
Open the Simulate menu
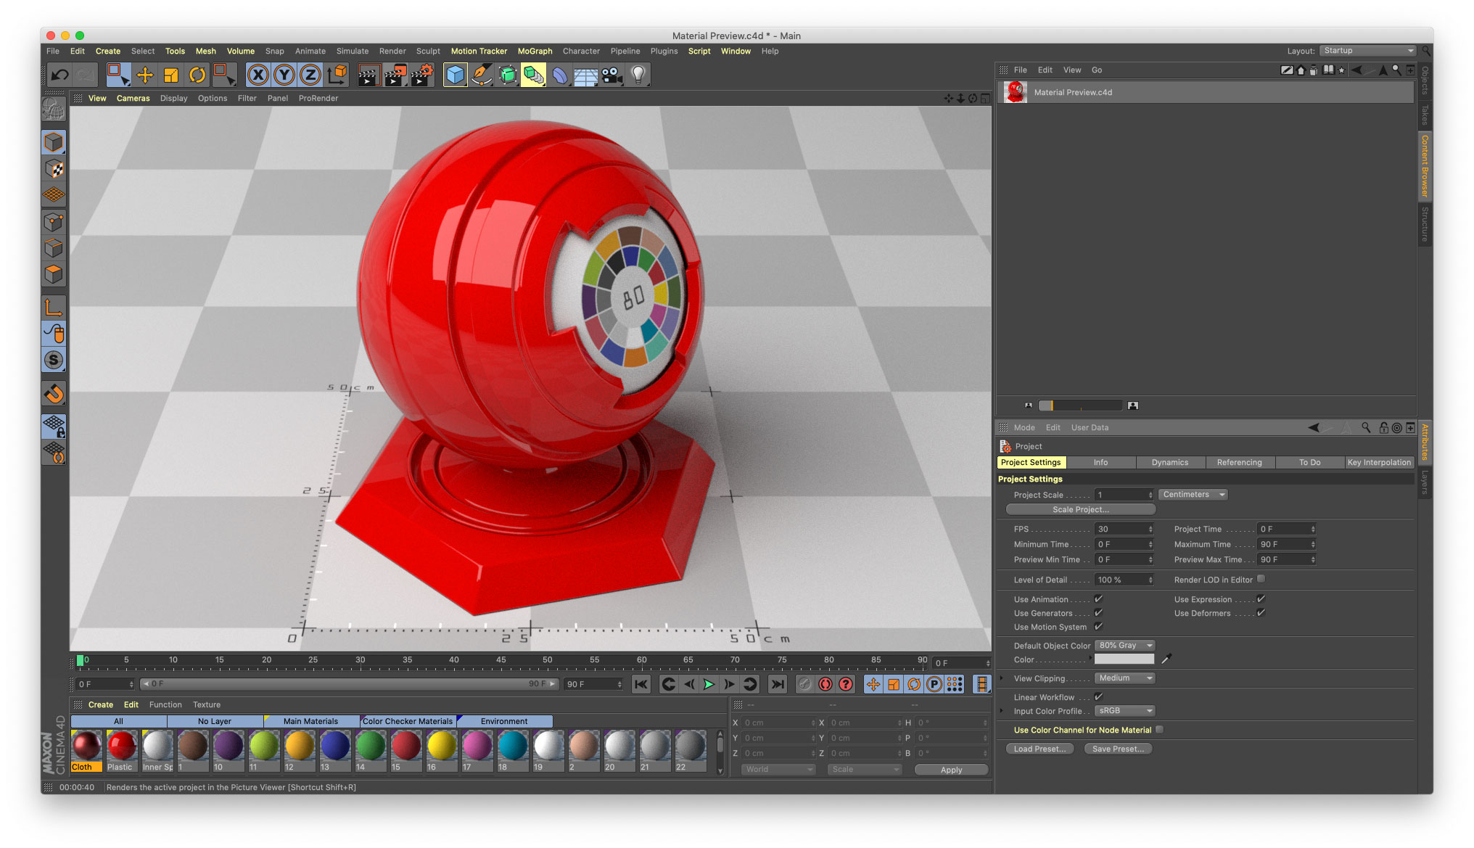(353, 52)
